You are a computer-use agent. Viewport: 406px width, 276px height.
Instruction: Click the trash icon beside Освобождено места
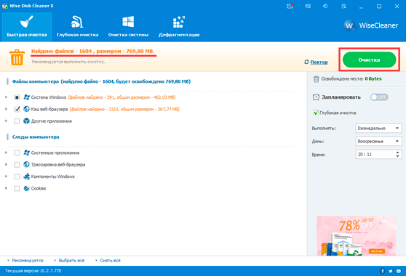(x=317, y=79)
